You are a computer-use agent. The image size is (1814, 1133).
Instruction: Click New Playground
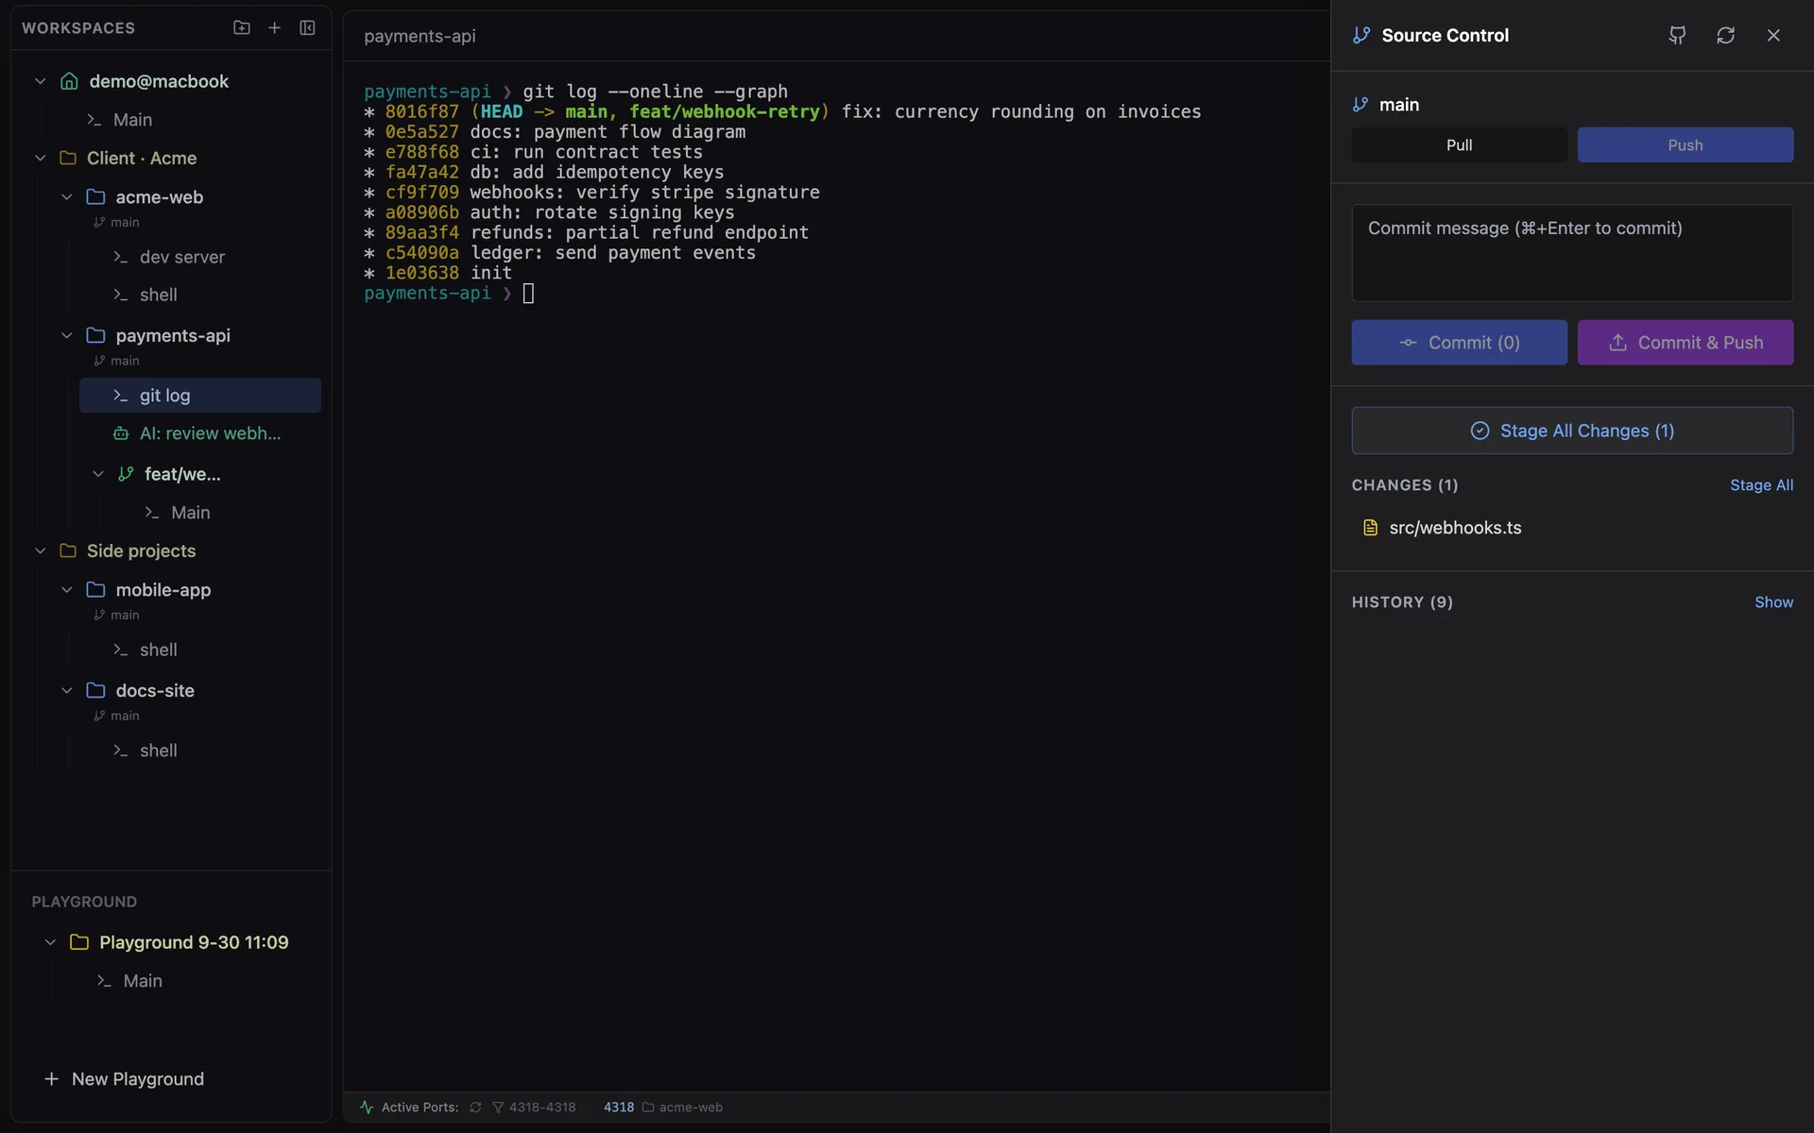click(124, 1079)
